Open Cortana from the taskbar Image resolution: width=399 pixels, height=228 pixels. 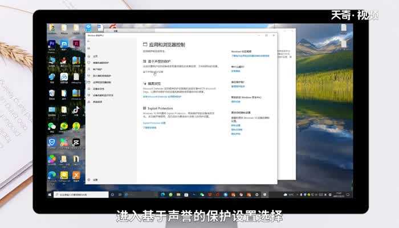pyautogui.click(x=112, y=195)
